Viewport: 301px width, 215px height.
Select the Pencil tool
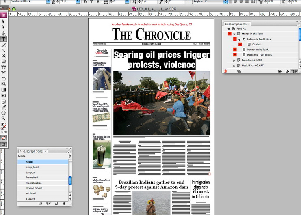pos(4,45)
